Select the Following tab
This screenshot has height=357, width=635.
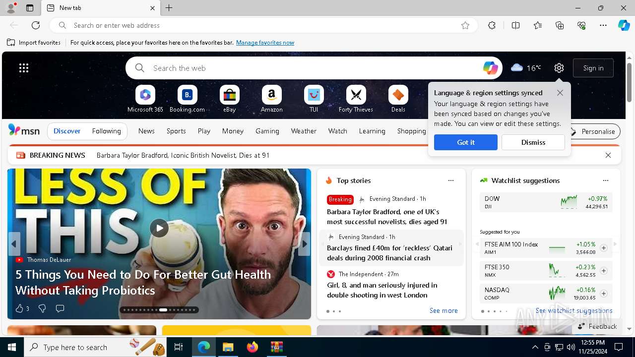pyautogui.click(x=106, y=131)
